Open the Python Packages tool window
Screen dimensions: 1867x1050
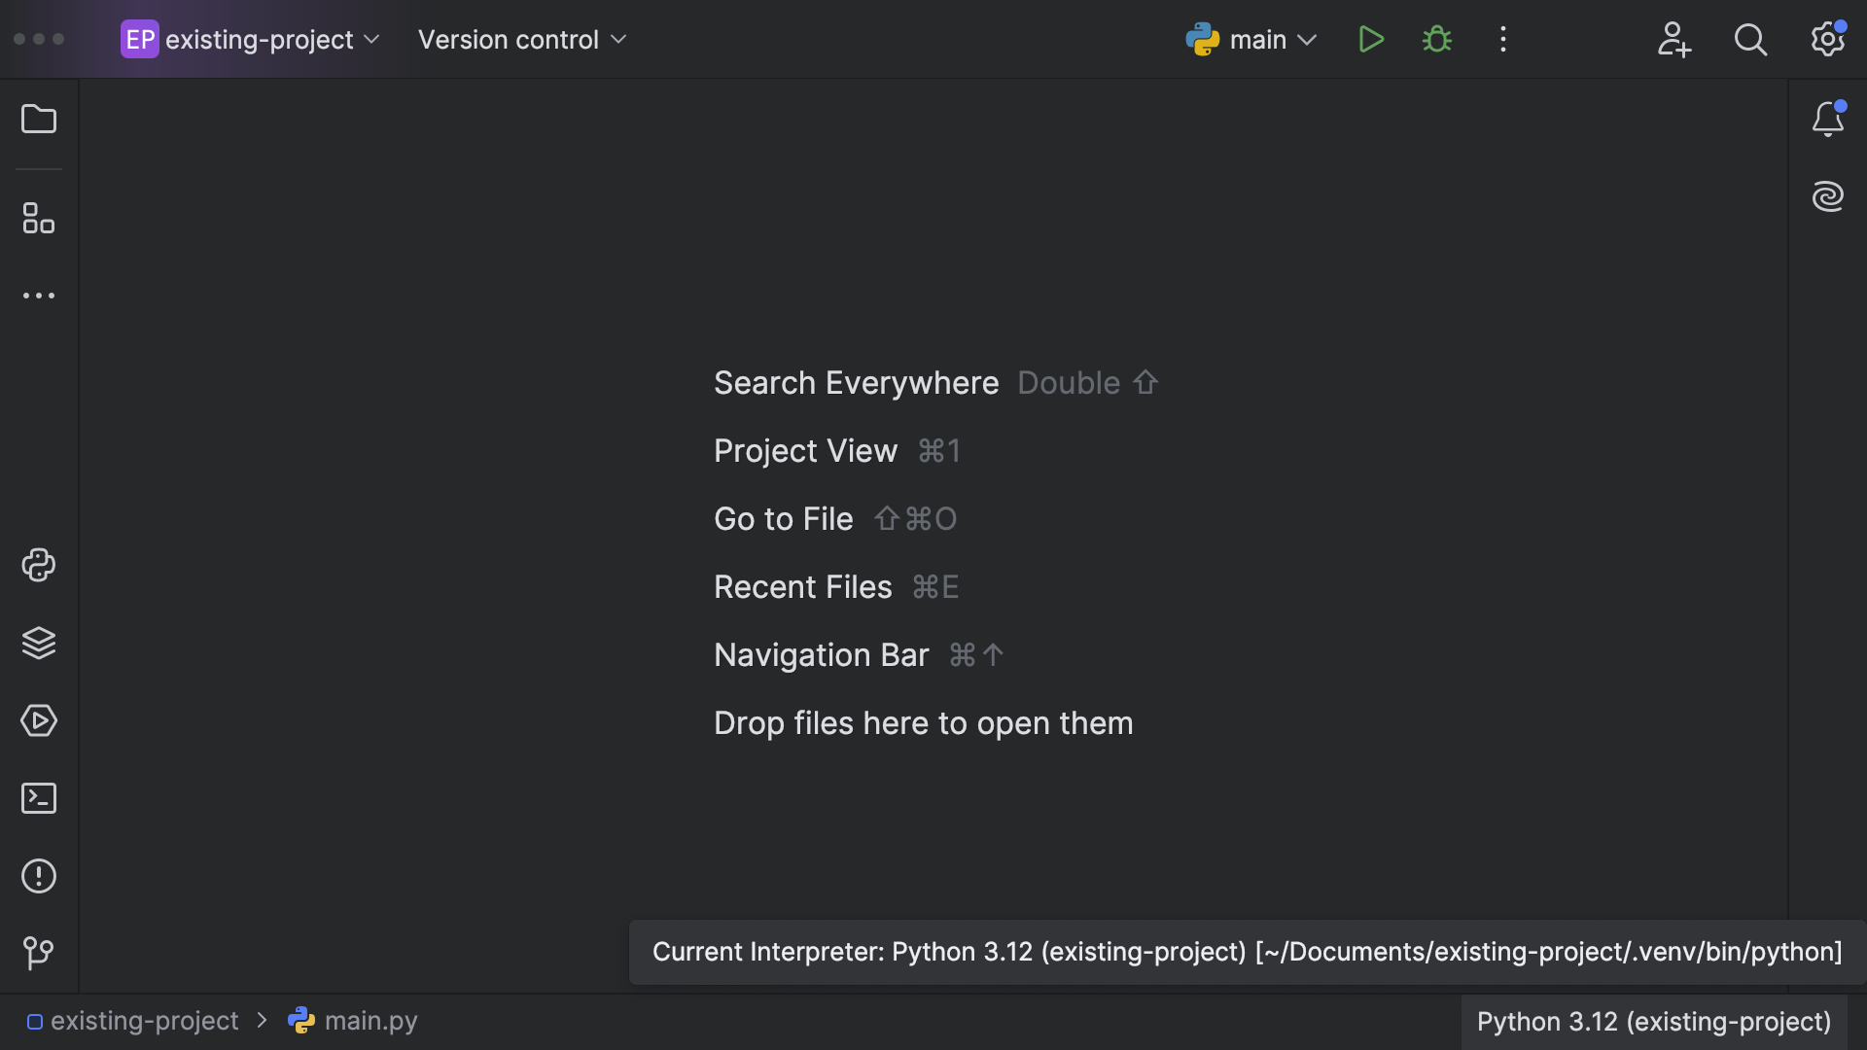39,643
